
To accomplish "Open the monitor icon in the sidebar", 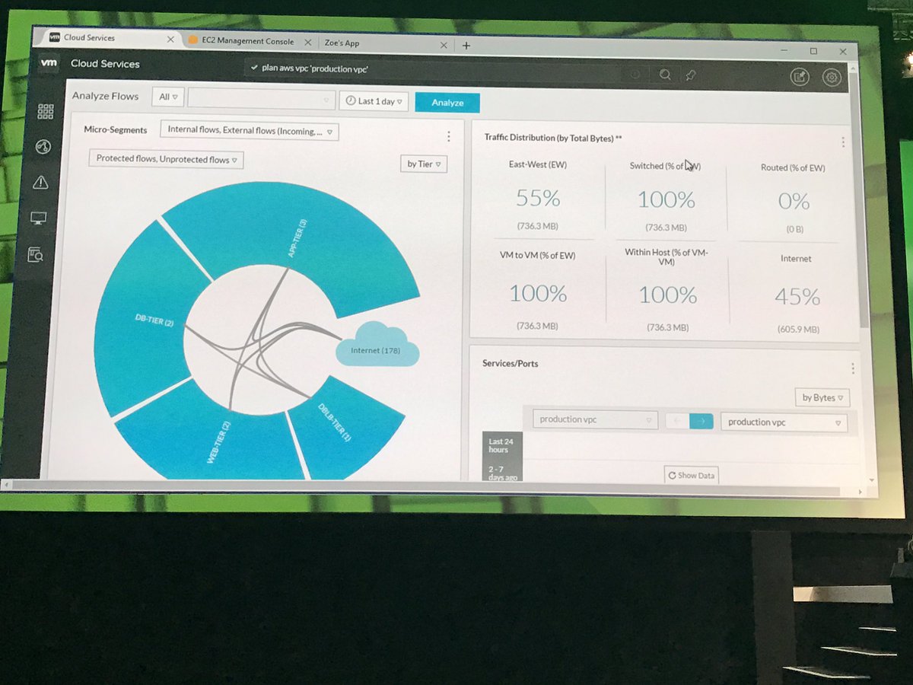I will (x=39, y=218).
